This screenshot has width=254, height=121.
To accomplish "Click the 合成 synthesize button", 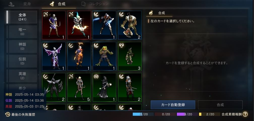I will (220, 105).
